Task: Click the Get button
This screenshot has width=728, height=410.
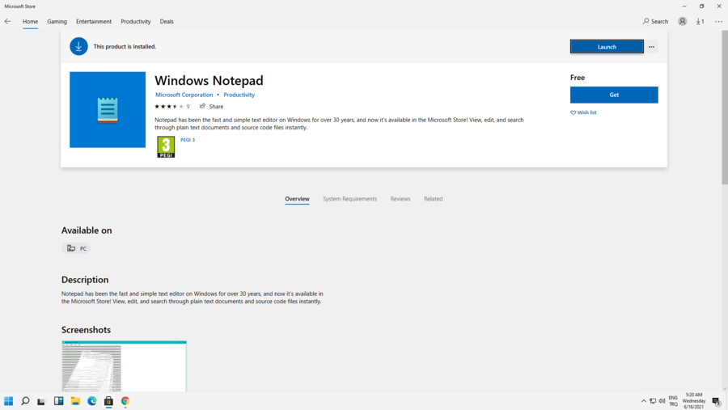Action: 614,95
